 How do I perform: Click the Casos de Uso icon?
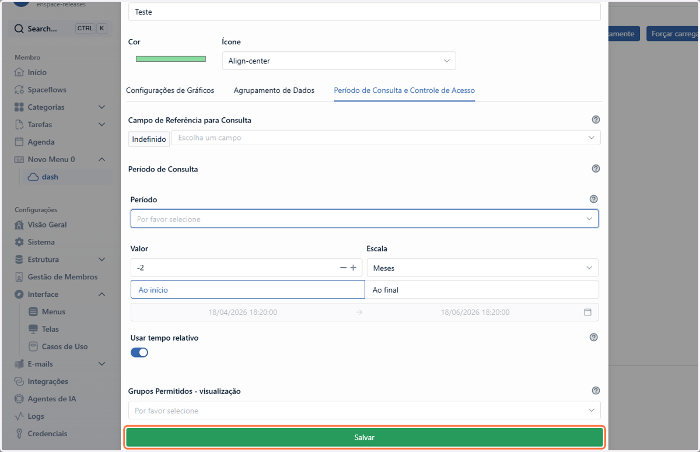33,346
